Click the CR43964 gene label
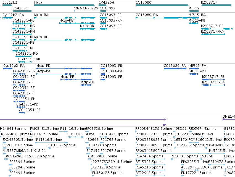 point(106,2)
